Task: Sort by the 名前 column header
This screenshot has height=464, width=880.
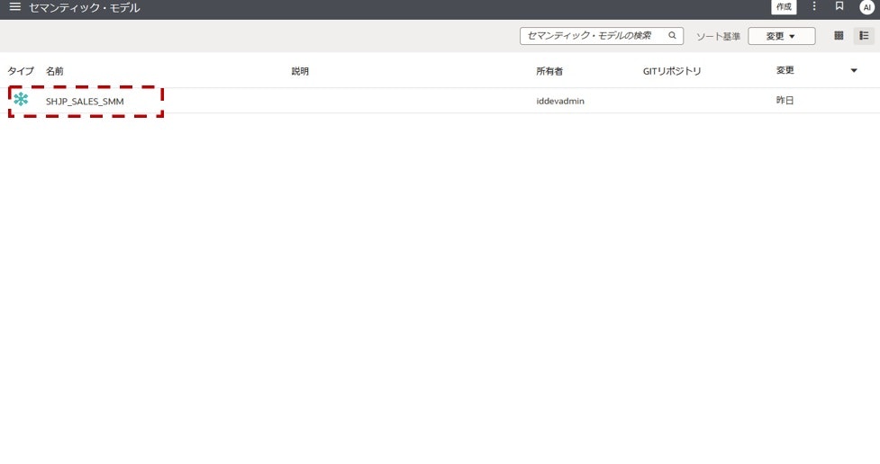Action: [54, 71]
